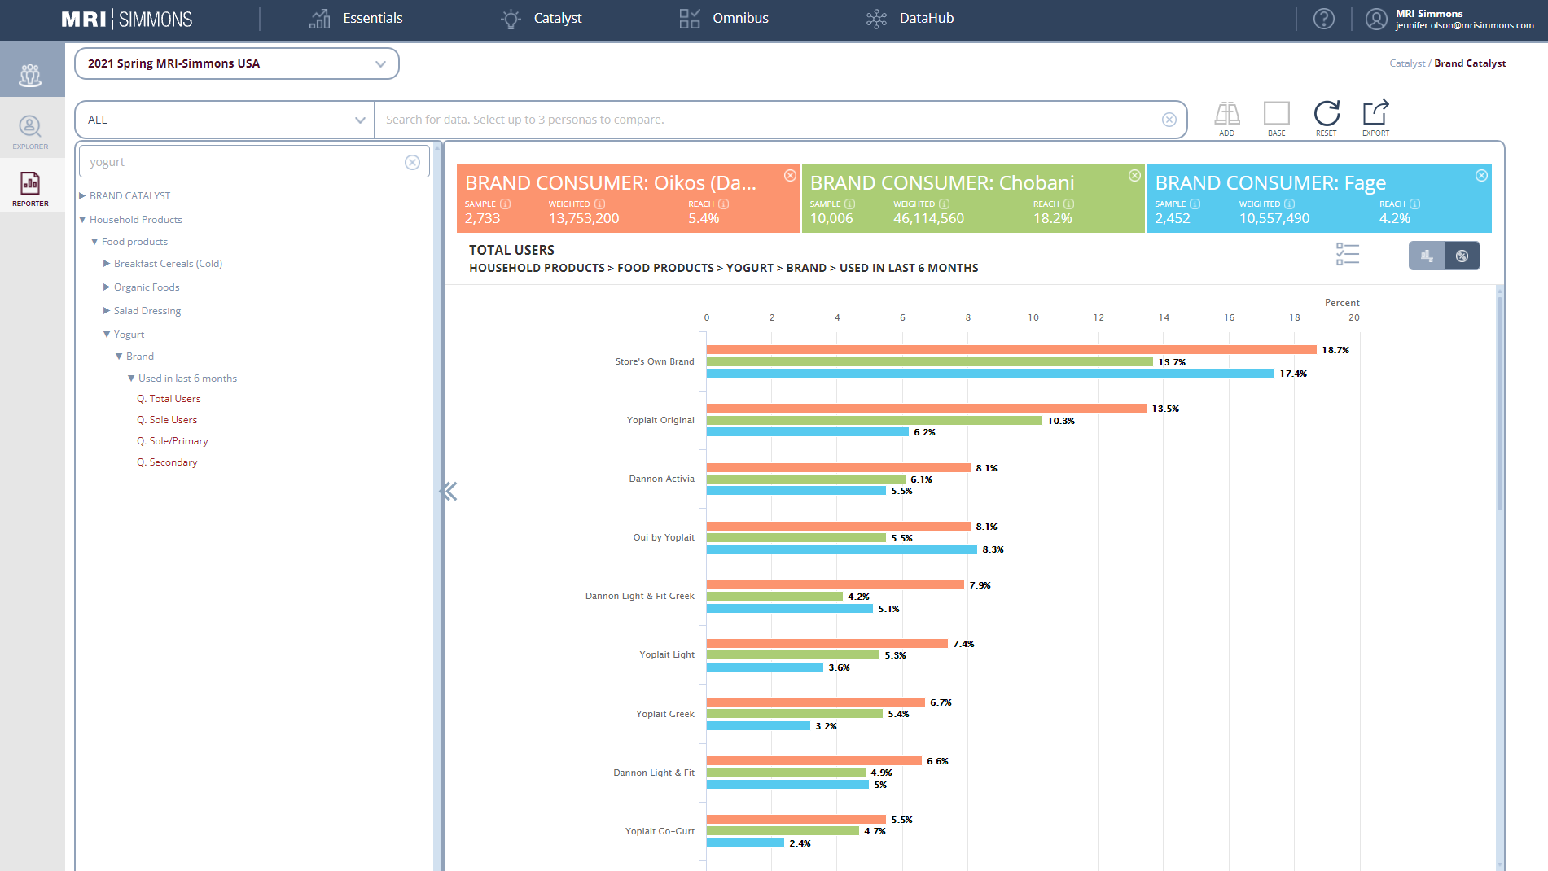Show Oikos SAMPLE info tooltip icon

click(x=505, y=204)
